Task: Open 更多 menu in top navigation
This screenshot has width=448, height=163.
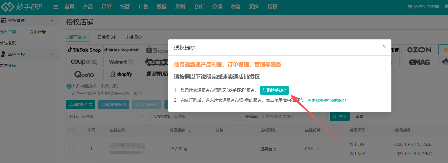Action: coord(254,7)
